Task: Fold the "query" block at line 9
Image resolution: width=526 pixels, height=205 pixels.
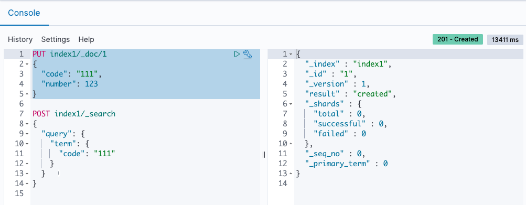Action: (27, 134)
